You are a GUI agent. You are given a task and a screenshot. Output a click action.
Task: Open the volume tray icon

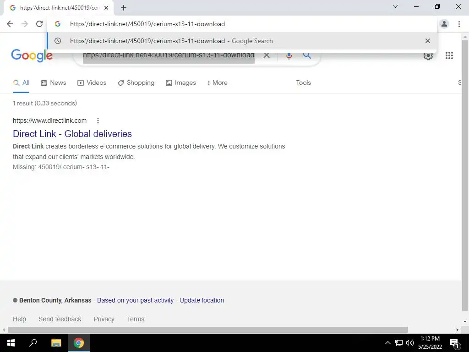point(410,343)
